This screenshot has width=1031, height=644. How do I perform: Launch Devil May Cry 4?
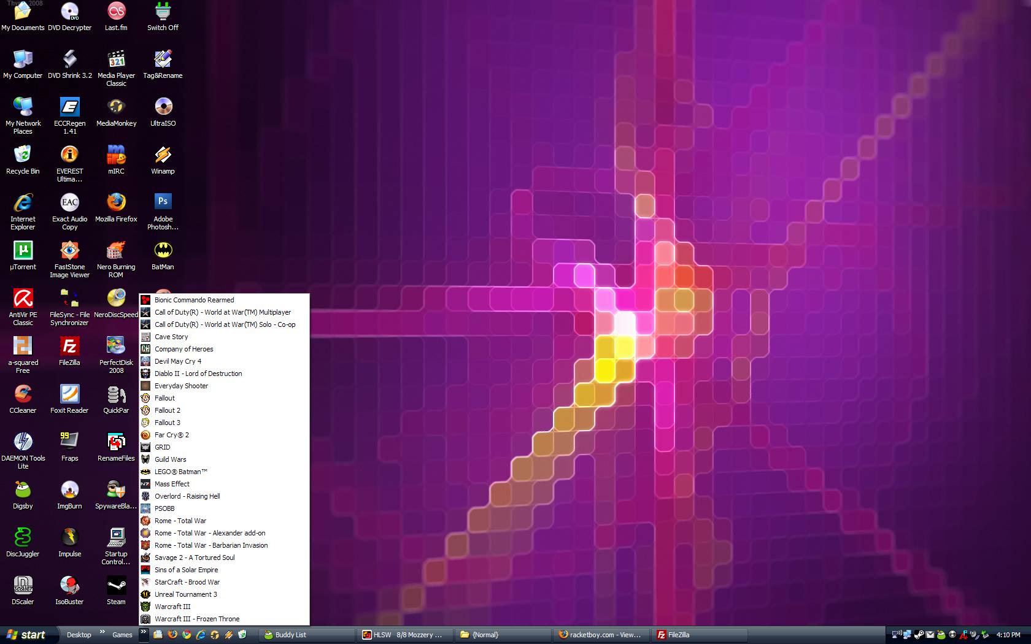[225, 361]
